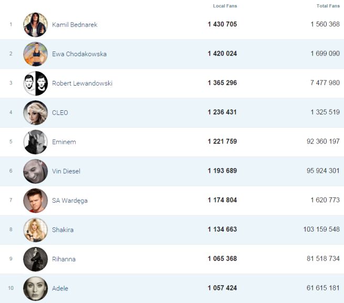344x303 pixels.
Task: Open the Ewa Chodakowska name link
Action: (x=79, y=54)
